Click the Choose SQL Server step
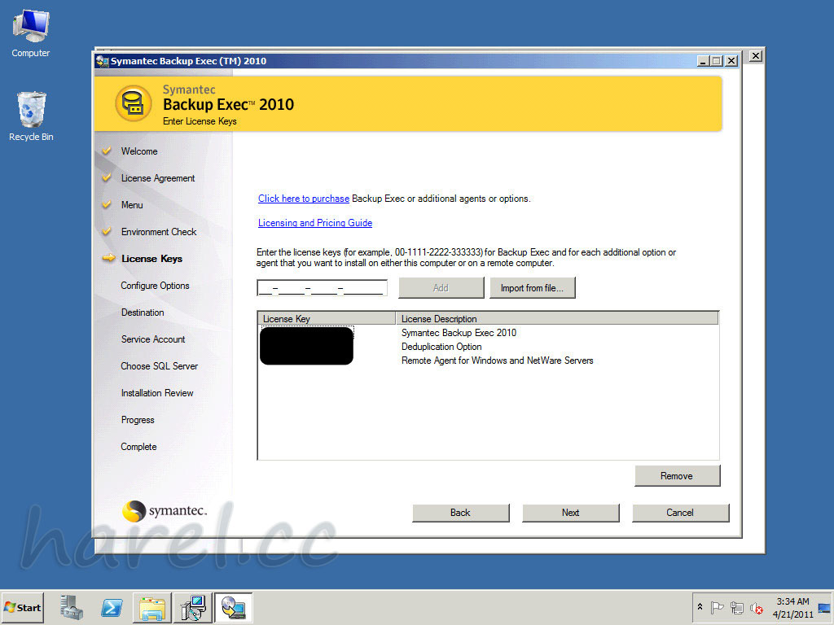The image size is (834, 625). coord(159,366)
